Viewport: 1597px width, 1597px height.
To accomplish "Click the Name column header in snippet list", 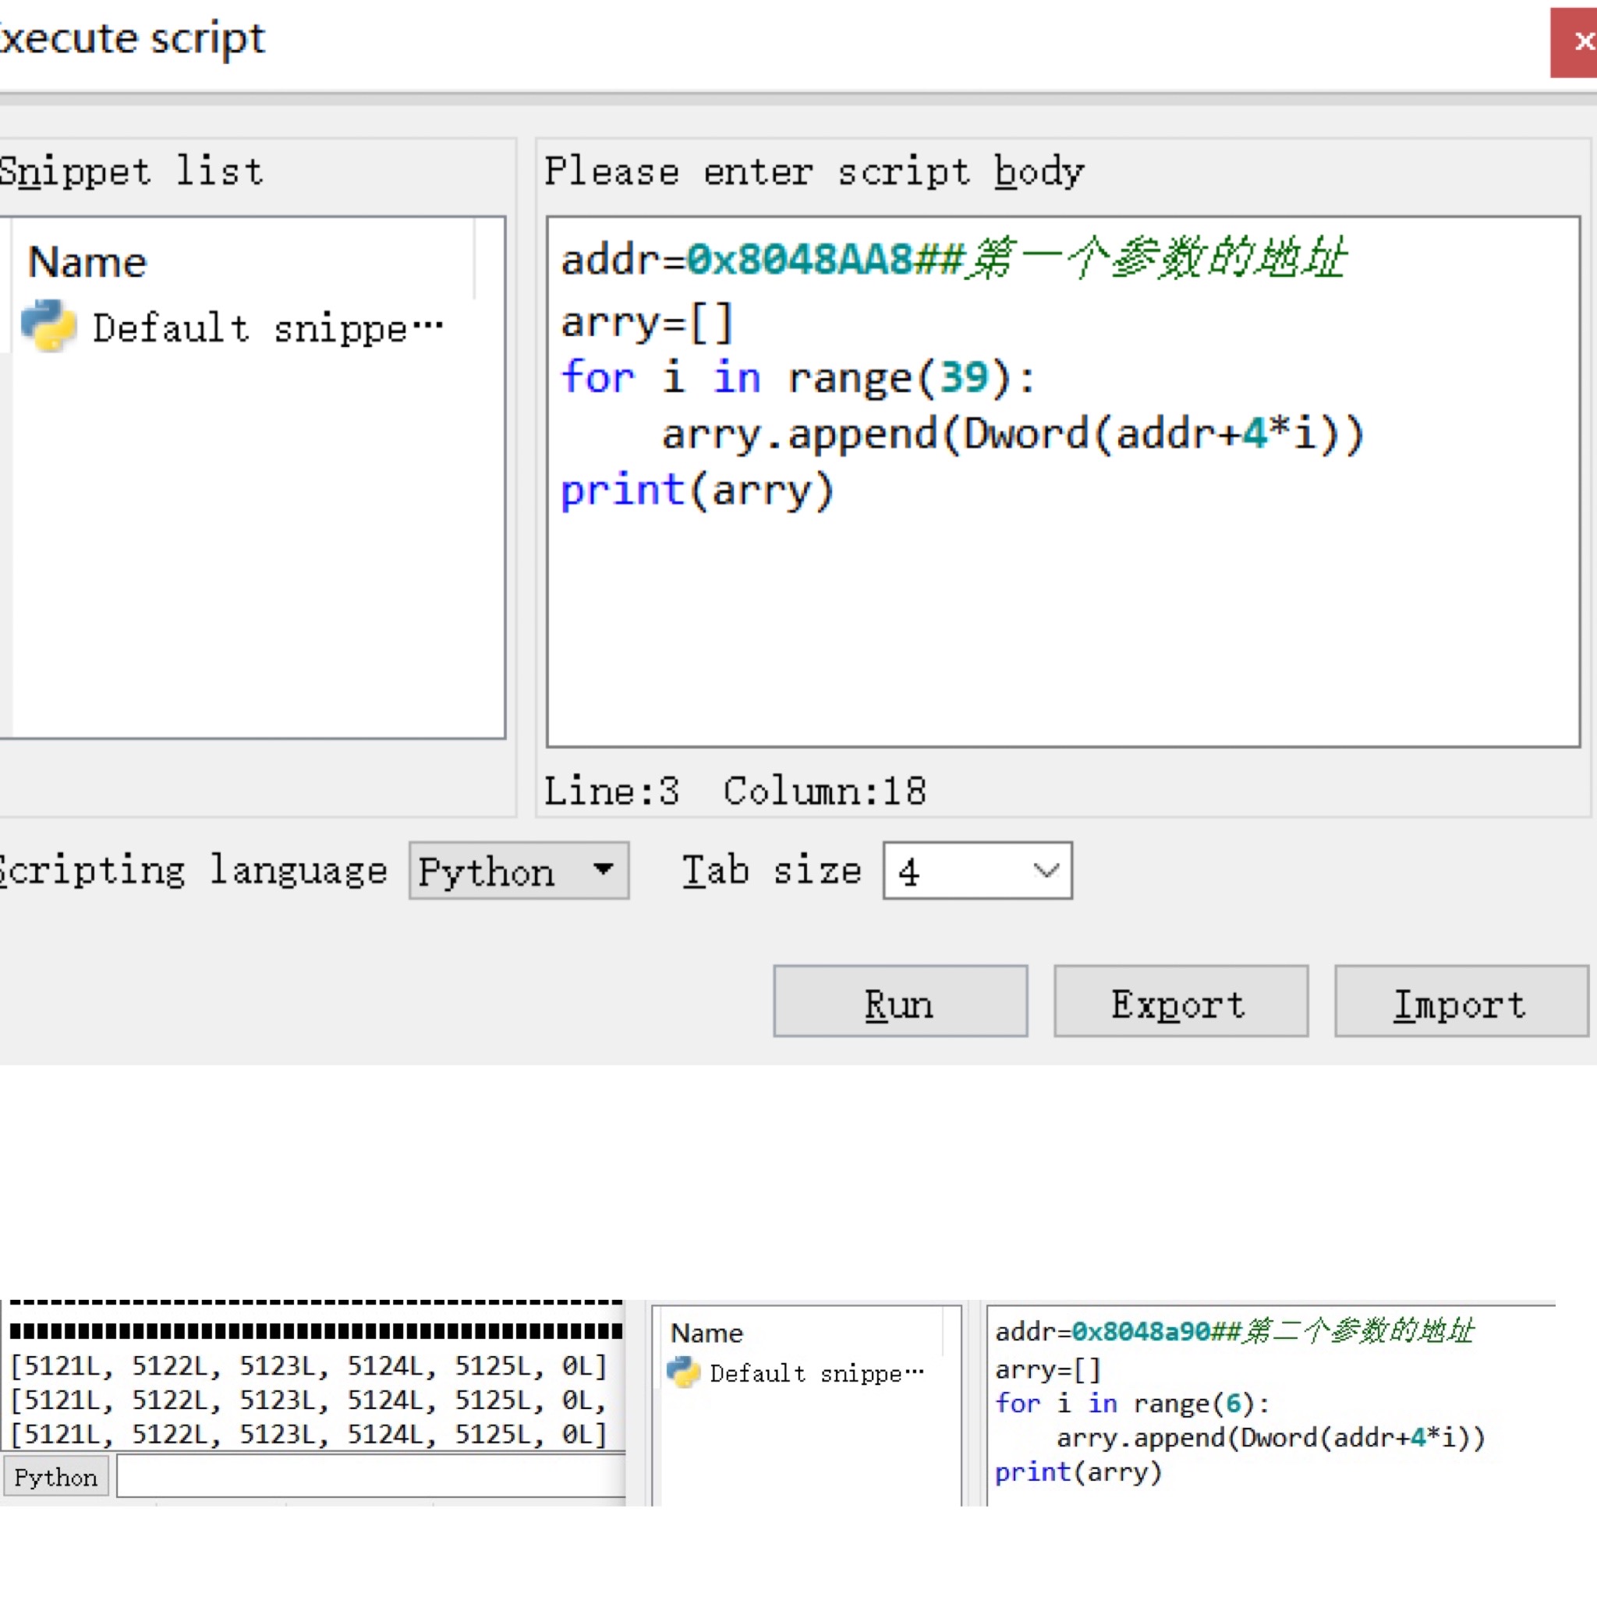I will 87,262.
